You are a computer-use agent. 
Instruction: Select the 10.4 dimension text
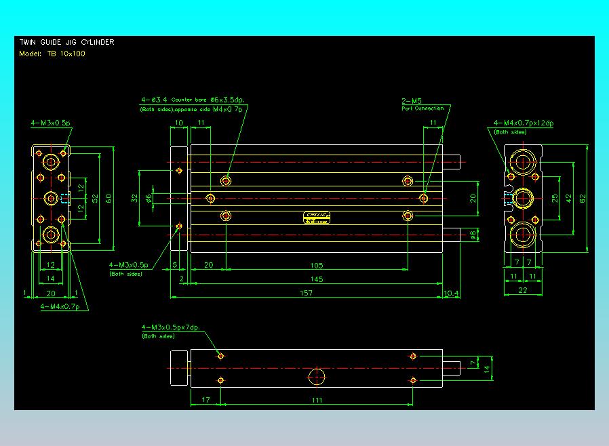coord(451,293)
